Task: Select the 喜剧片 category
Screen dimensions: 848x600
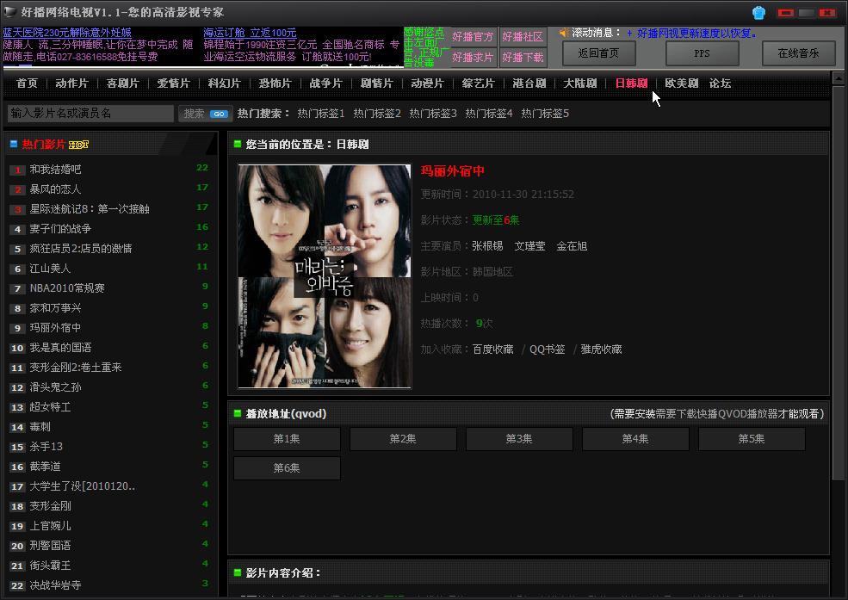Action: [x=123, y=84]
